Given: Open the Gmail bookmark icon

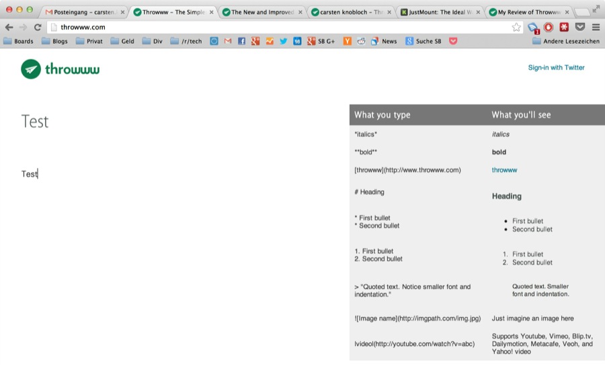Looking at the screenshot, I should [228, 41].
